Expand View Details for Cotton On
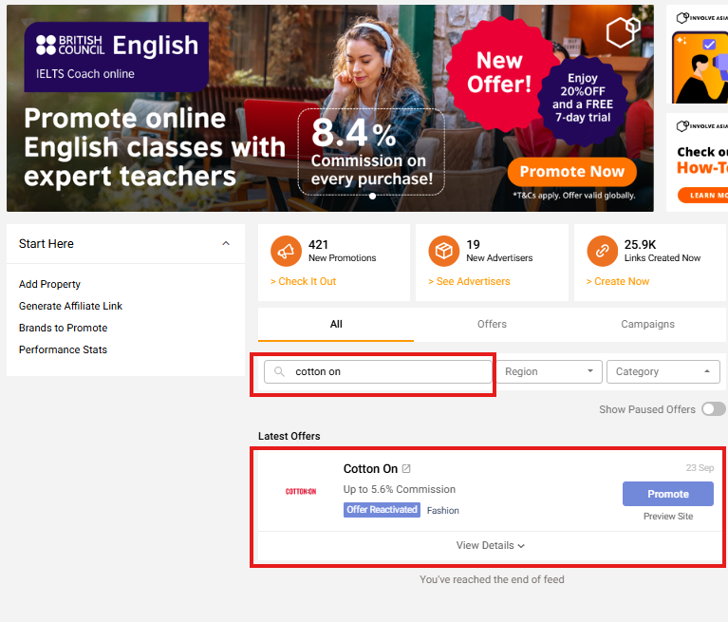728x622 pixels. tap(491, 545)
